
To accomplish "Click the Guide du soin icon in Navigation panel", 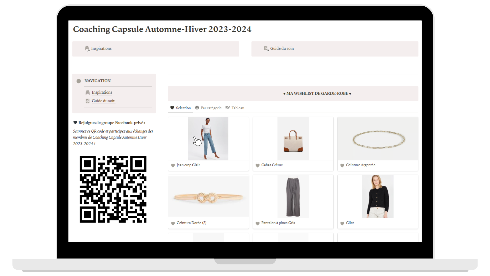I will click(x=88, y=101).
